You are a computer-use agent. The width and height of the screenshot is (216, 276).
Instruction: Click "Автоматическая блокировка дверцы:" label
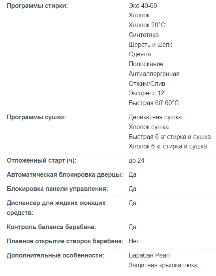(x=65, y=174)
